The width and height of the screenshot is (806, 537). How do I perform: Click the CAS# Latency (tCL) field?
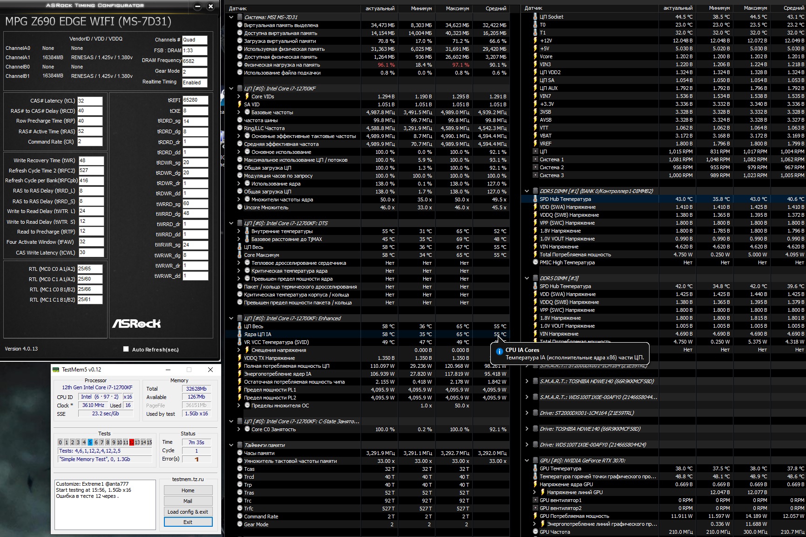[90, 101]
